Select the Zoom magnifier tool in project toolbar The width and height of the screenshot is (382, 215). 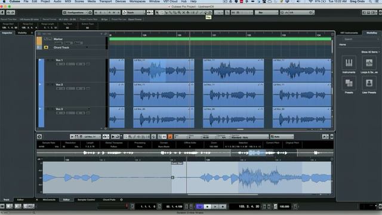pos(179,13)
